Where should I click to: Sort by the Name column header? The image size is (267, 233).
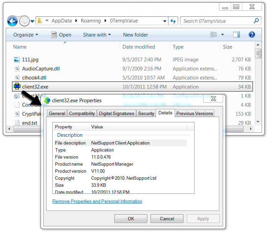click(20, 47)
